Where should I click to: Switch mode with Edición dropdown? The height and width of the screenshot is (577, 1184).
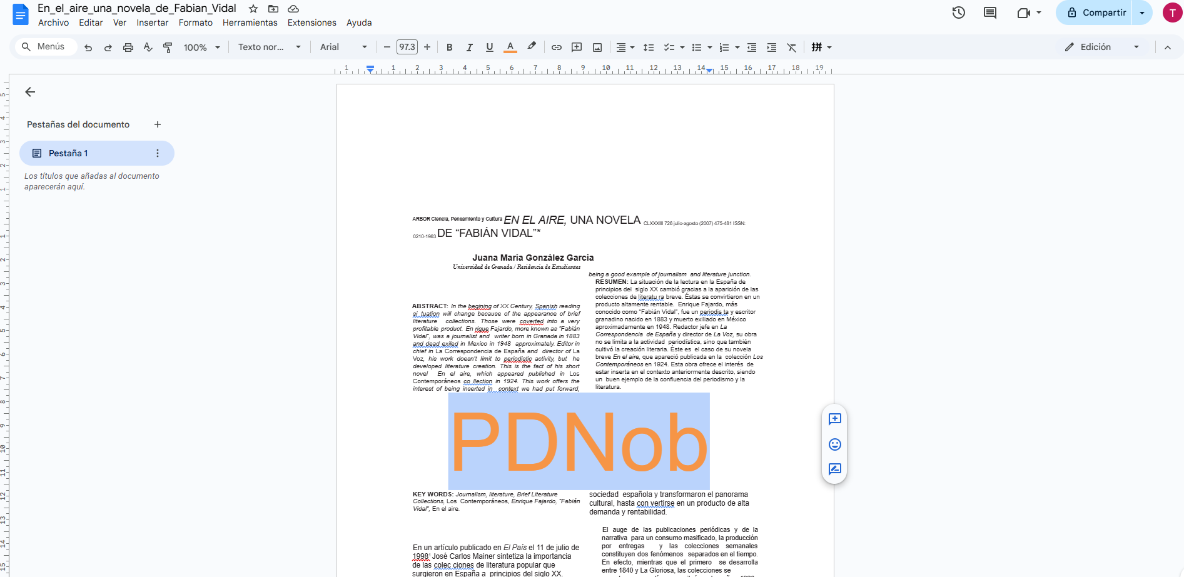[1102, 47]
